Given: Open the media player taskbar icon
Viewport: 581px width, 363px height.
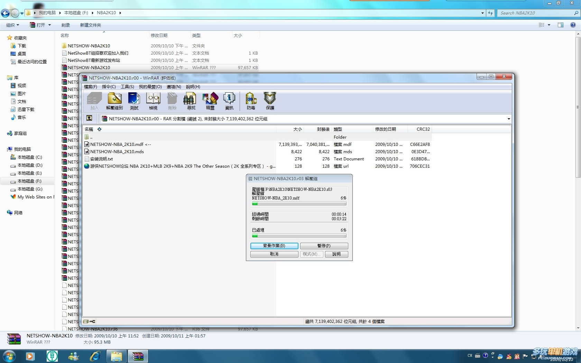Looking at the screenshot, I should coord(30,356).
